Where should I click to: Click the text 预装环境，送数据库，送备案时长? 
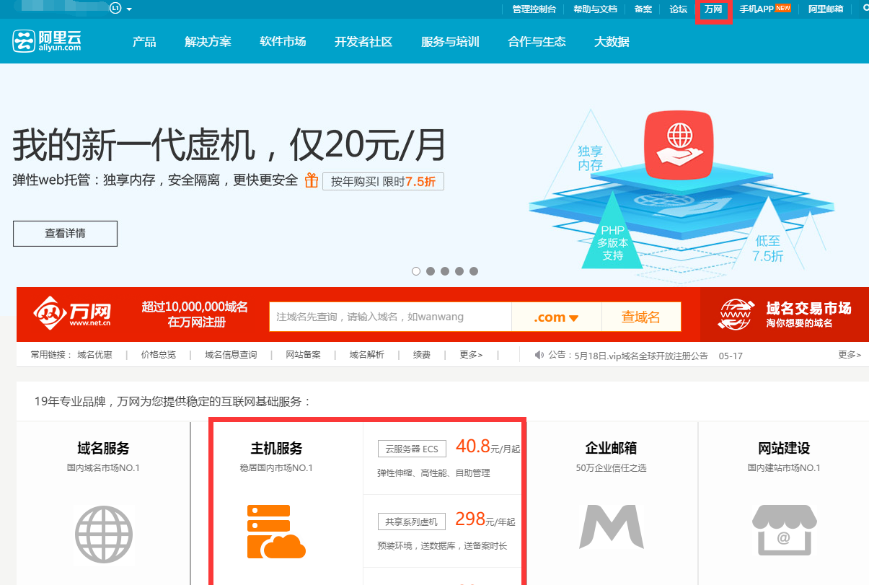pyautogui.click(x=442, y=545)
